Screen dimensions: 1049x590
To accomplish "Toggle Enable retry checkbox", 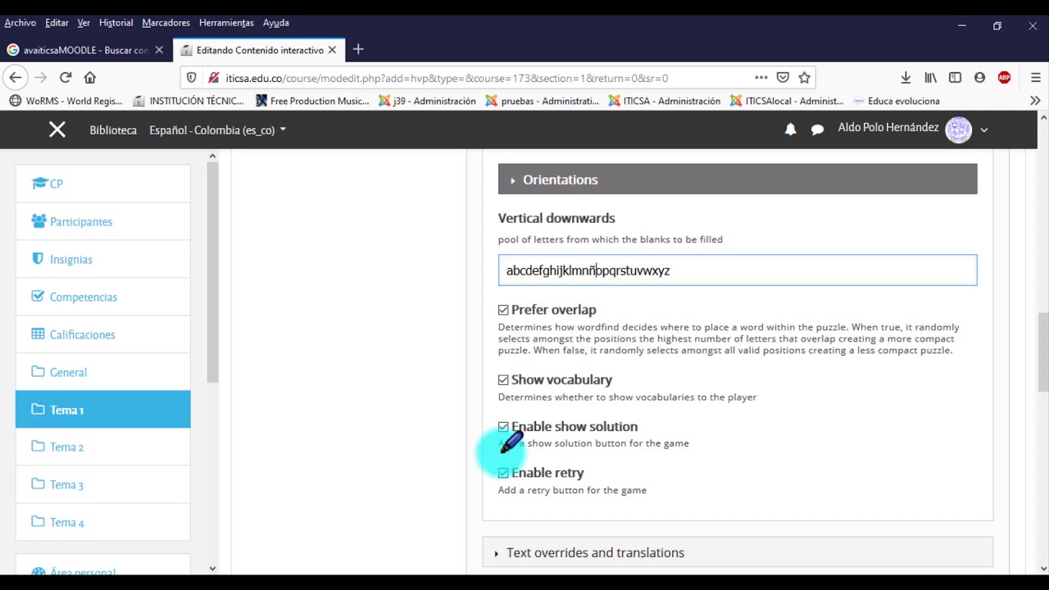I will [x=503, y=473].
